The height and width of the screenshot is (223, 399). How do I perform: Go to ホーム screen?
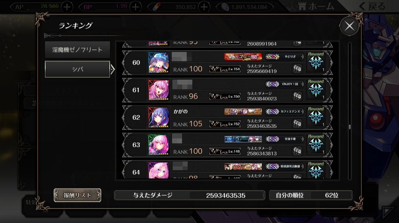pyautogui.click(x=316, y=7)
